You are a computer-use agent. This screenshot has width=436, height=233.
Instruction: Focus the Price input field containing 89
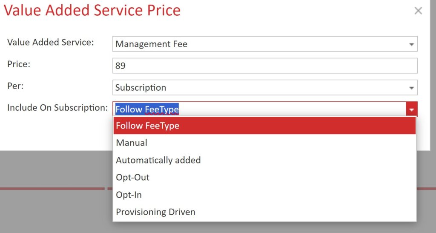264,66
